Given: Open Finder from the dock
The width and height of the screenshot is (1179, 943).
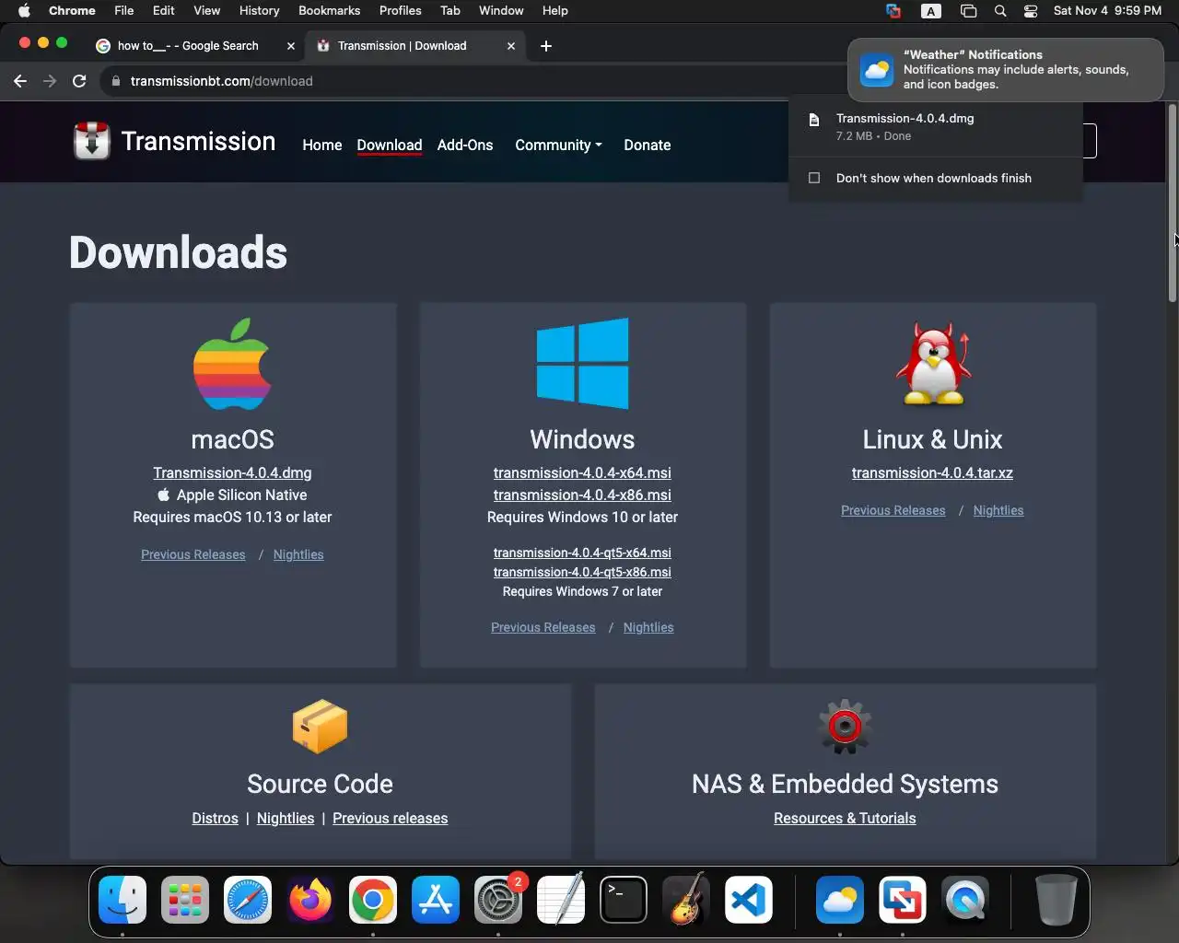Looking at the screenshot, I should coord(123,900).
